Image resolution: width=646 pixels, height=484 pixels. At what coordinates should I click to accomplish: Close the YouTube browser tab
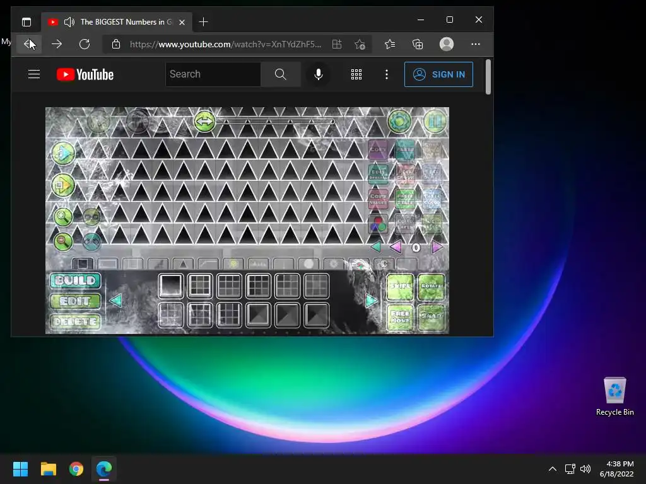182,22
